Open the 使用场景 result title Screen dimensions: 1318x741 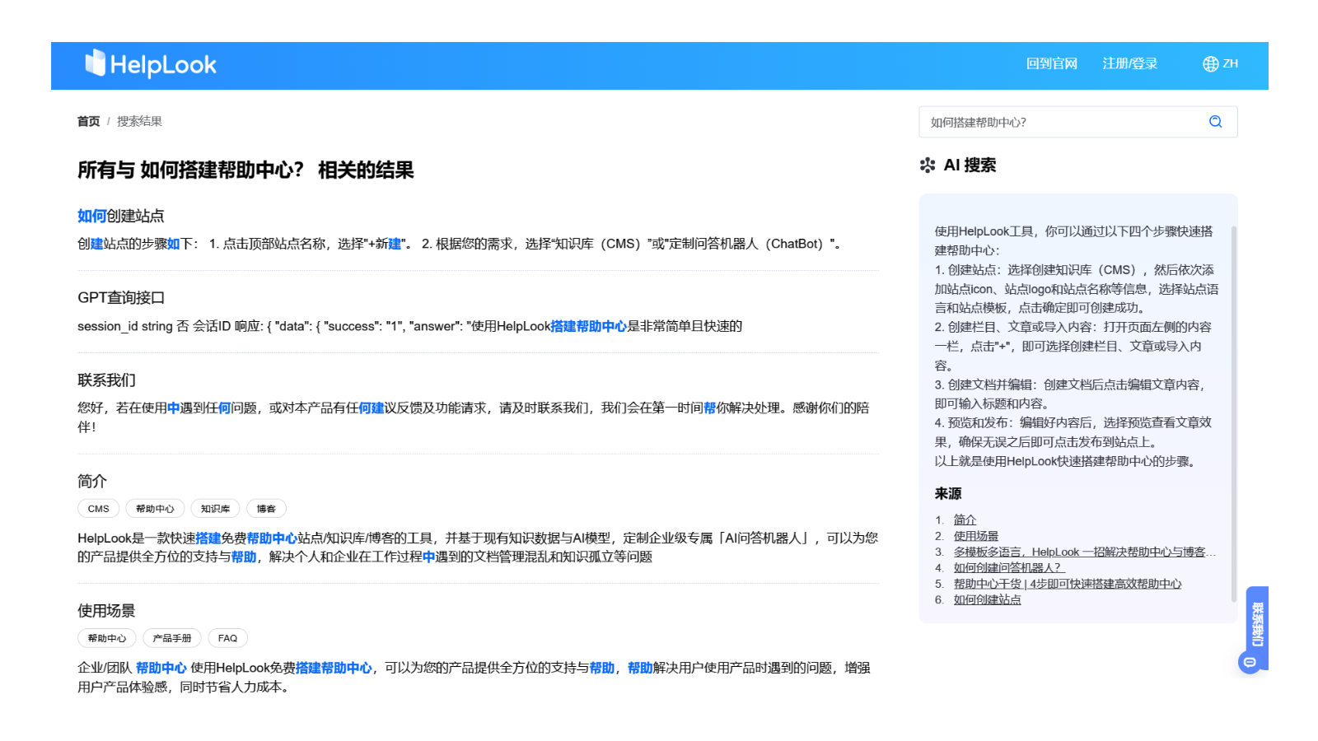tap(106, 610)
